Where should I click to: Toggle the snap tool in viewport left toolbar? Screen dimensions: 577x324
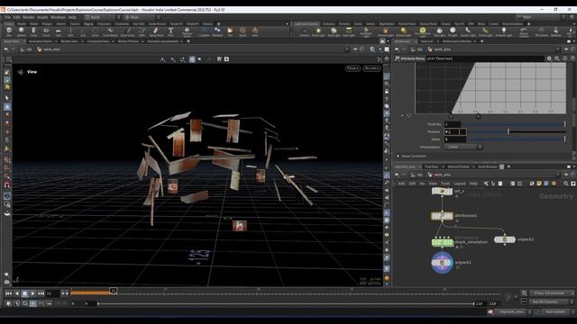tap(7, 184)
